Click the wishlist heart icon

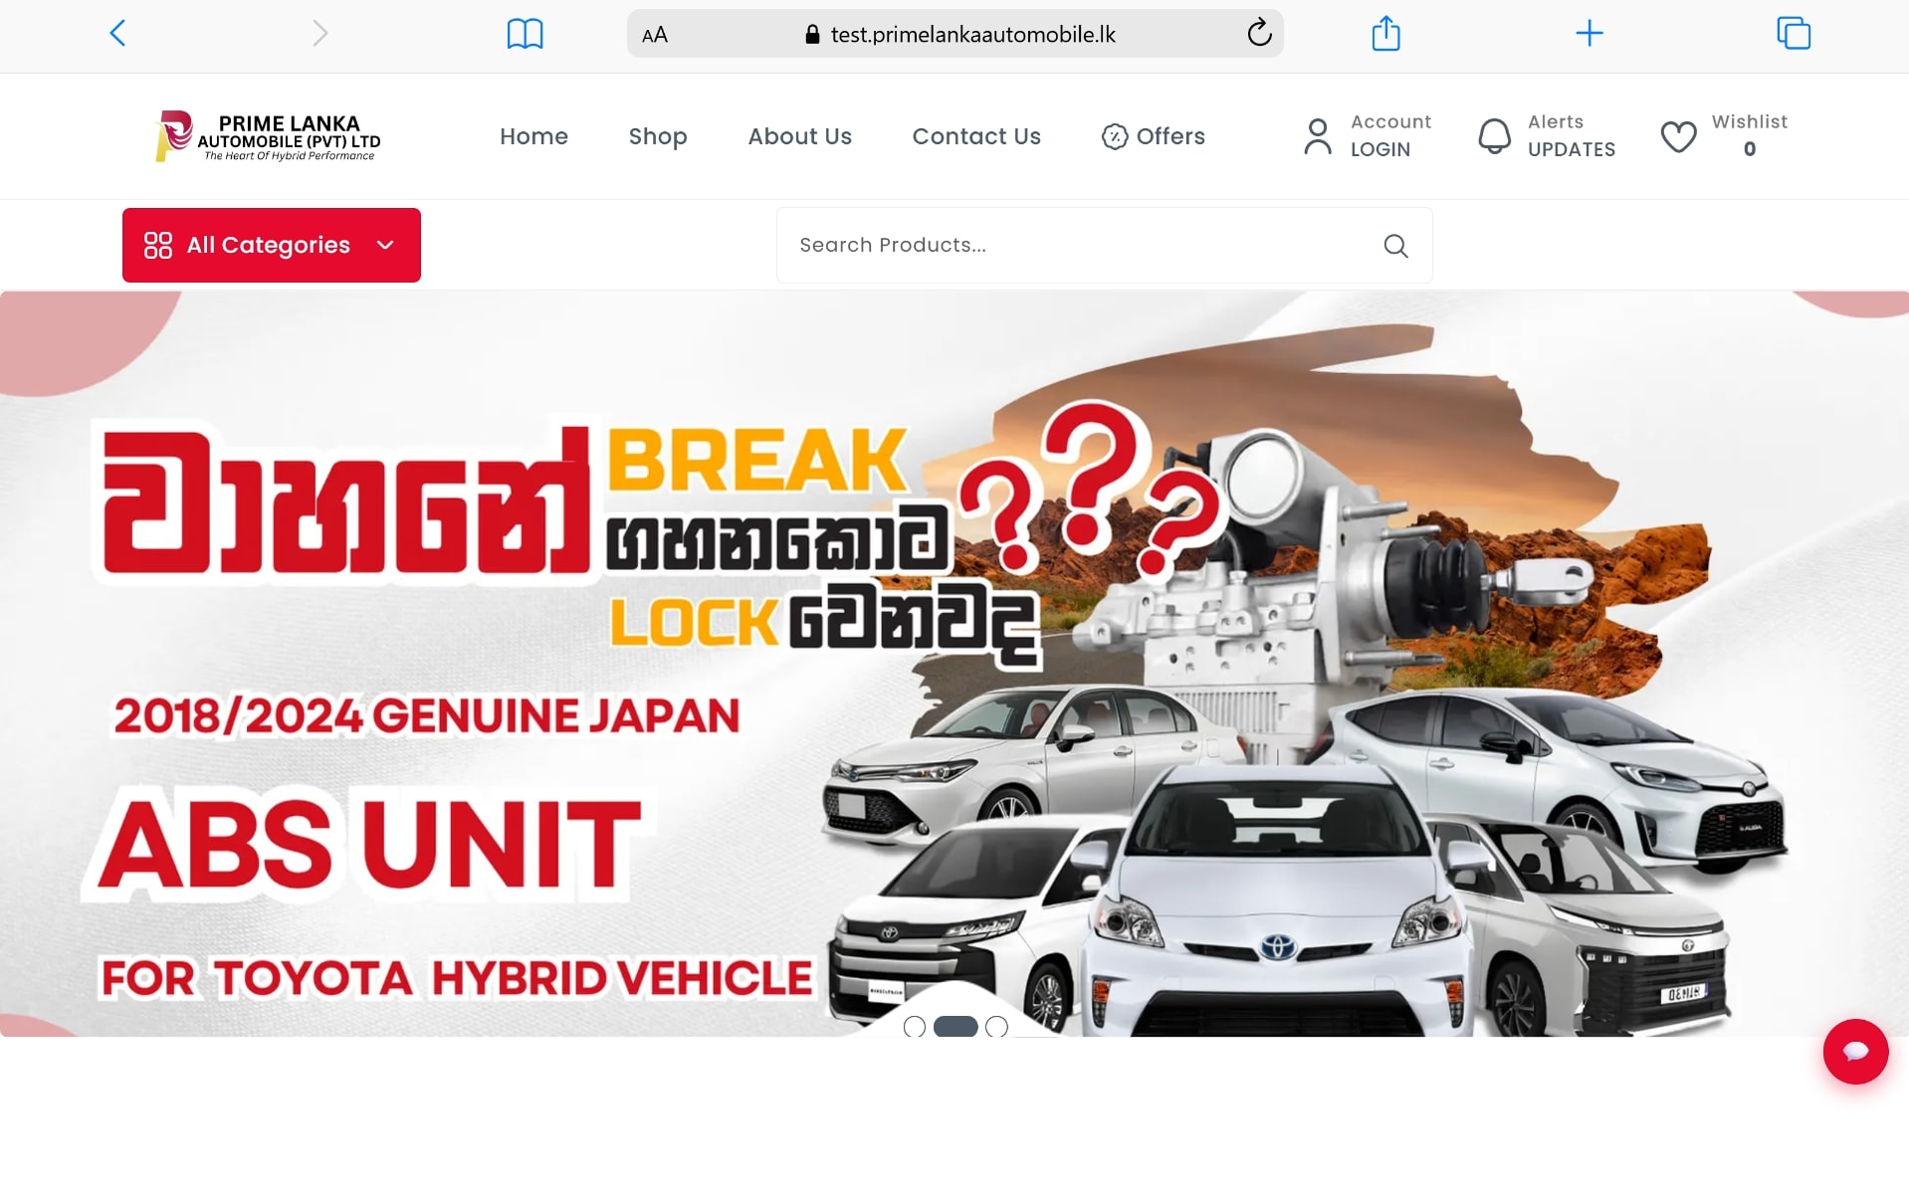(x=1678, y=136)
